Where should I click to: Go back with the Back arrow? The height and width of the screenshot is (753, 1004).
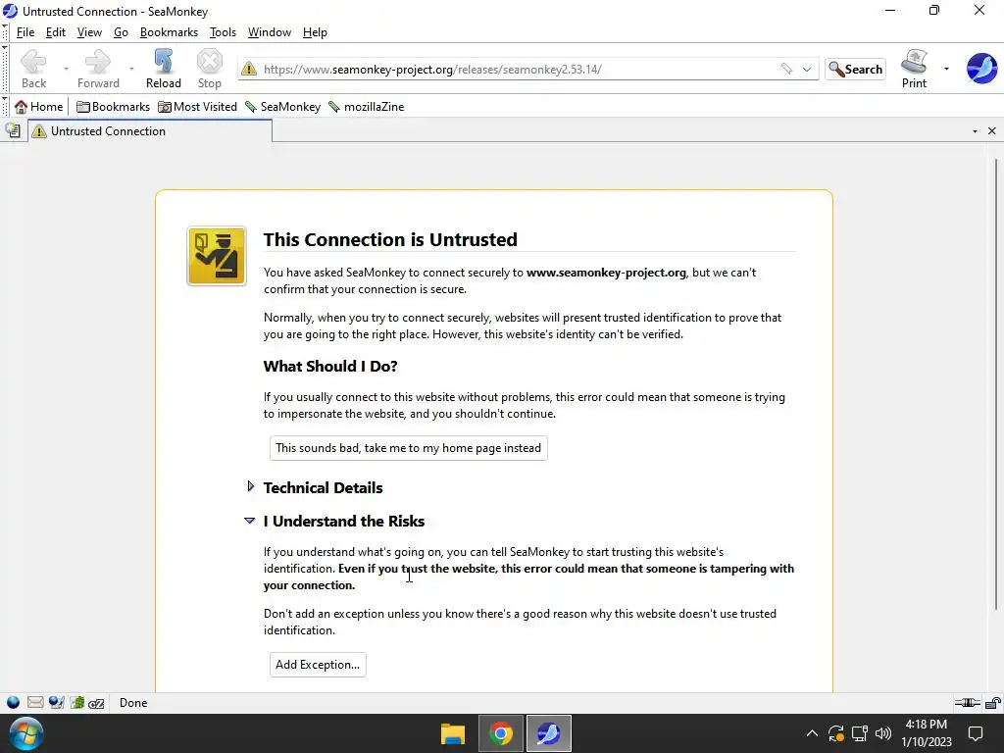(x=33, y=70)
